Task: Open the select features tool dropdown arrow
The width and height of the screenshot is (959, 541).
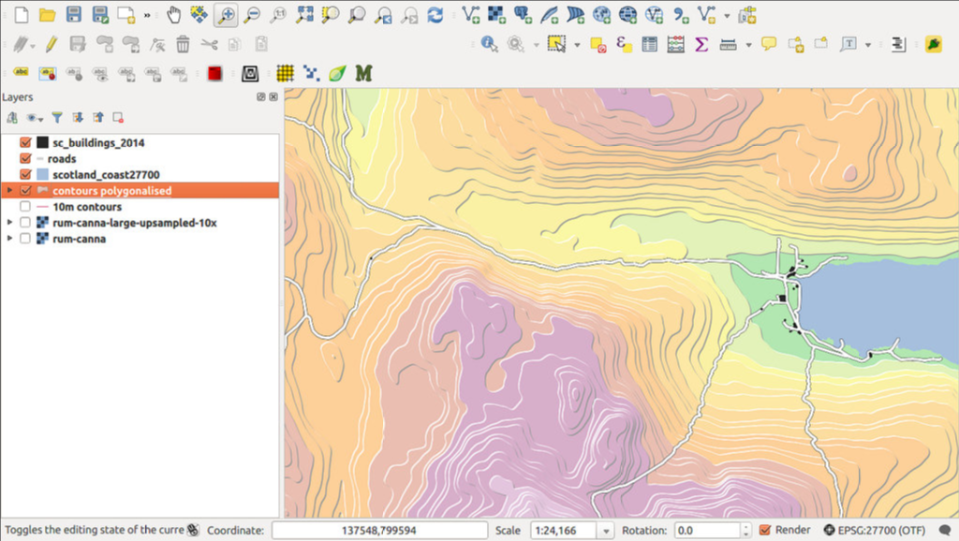Action: pyautogui.click(x=577, y=44)
